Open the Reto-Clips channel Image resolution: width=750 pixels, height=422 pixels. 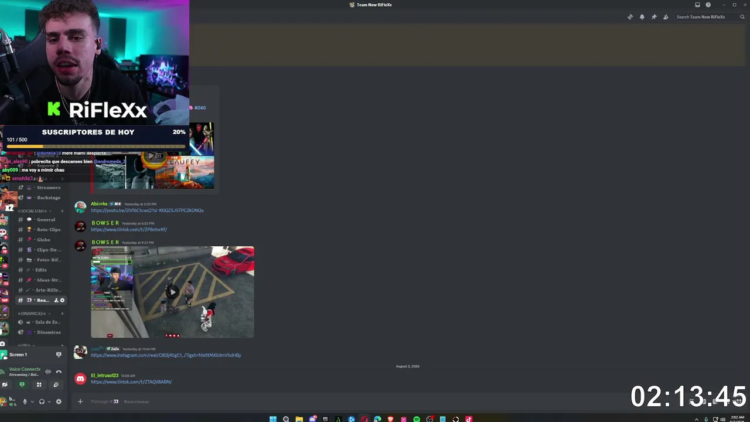point(41,230)
